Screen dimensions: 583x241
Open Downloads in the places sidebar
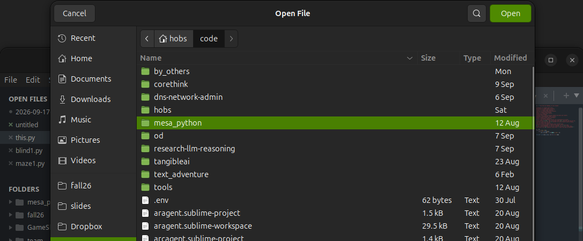(93, 99)
